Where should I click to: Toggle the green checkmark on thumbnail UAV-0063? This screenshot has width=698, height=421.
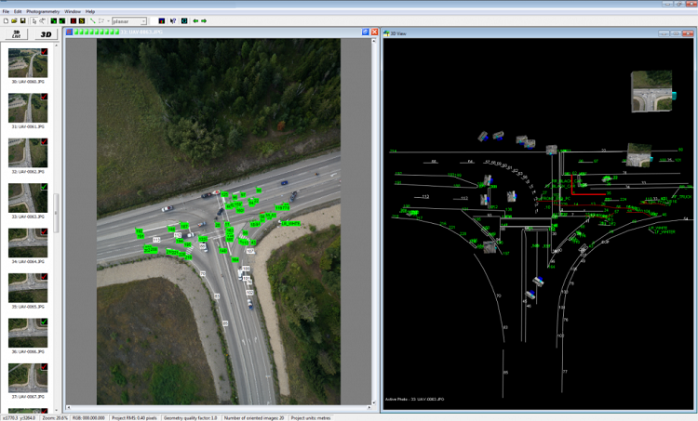(x=44, y=187)
